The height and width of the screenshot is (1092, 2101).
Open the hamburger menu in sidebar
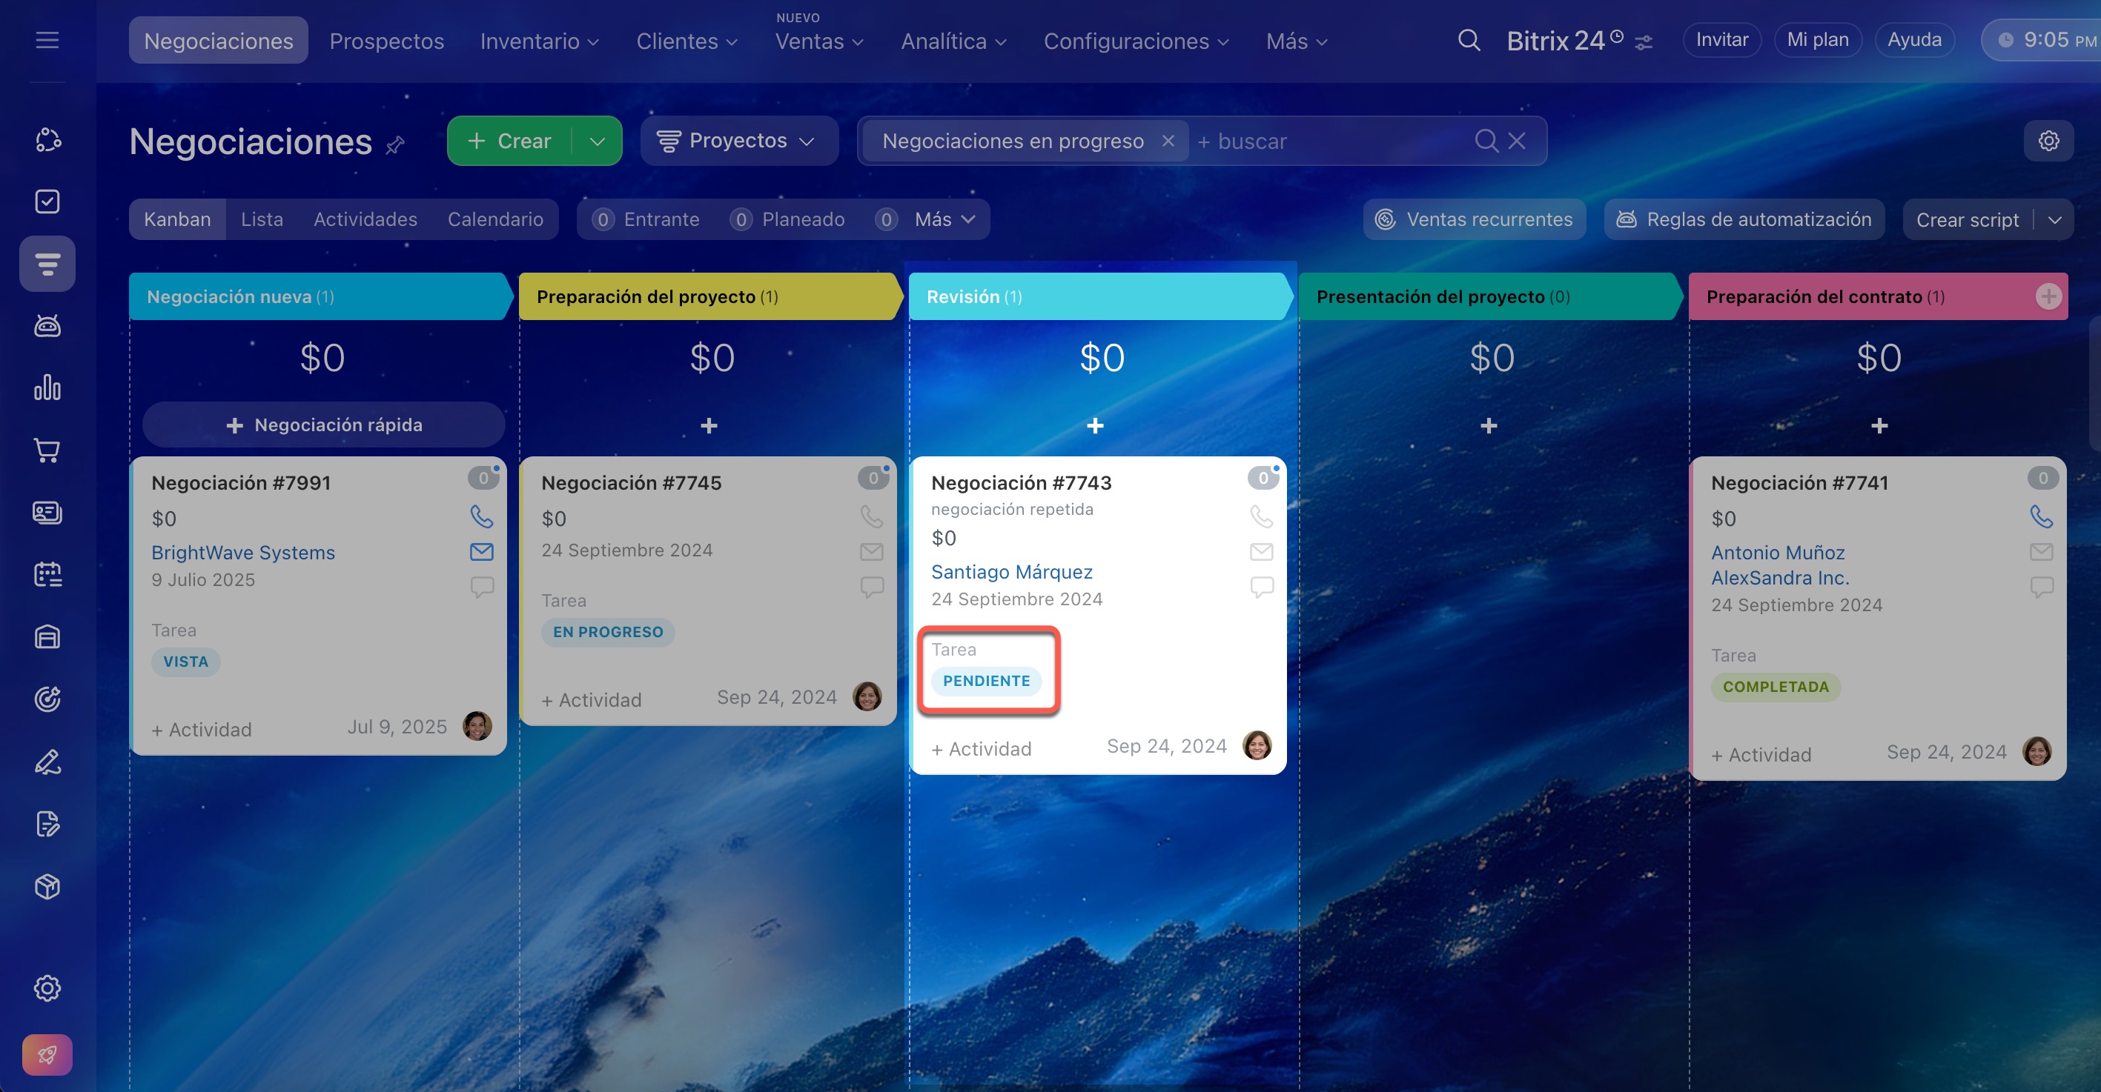tap(47, 40)
